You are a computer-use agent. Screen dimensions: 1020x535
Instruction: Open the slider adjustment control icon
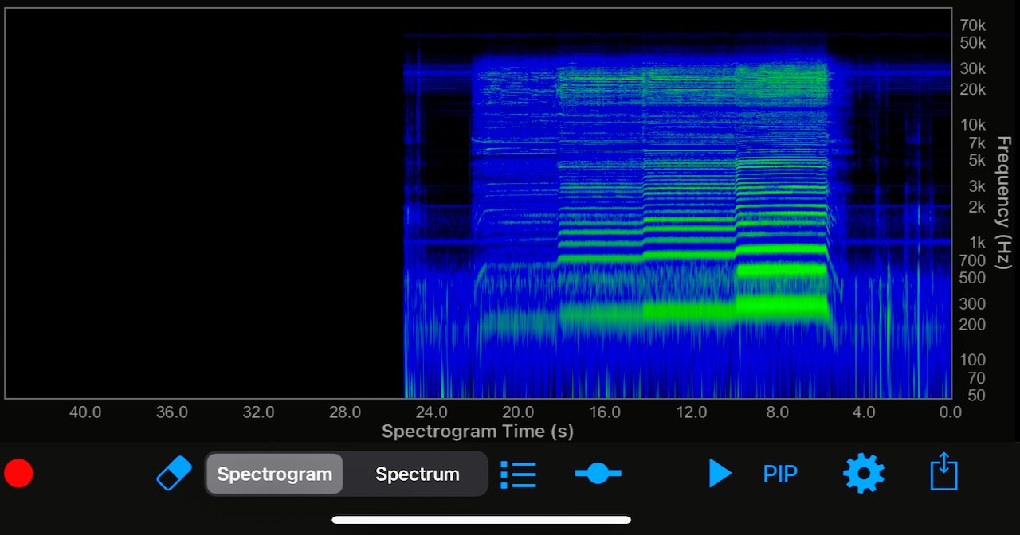point(598,474)
